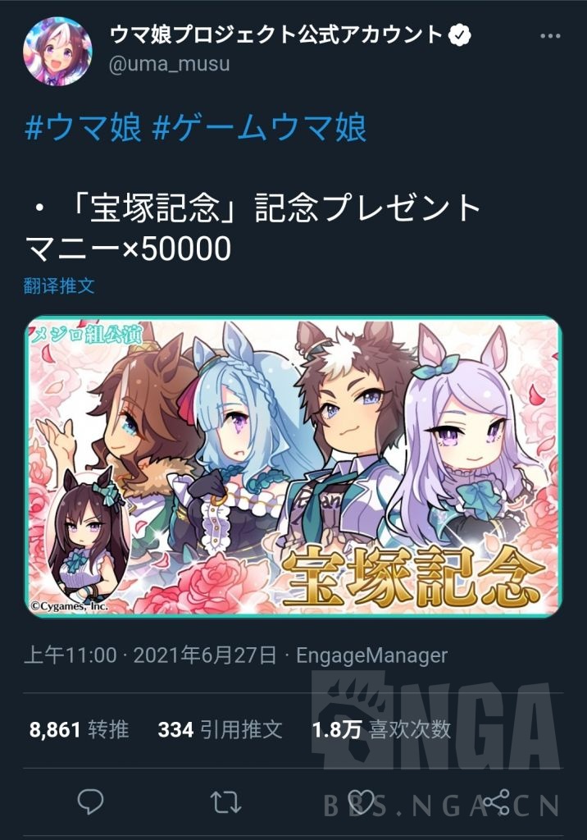This screenshot has width=587, height=840.
Task: Tap the retweet arrows icon
Action: pyautogui.click(x=225, y=802)
